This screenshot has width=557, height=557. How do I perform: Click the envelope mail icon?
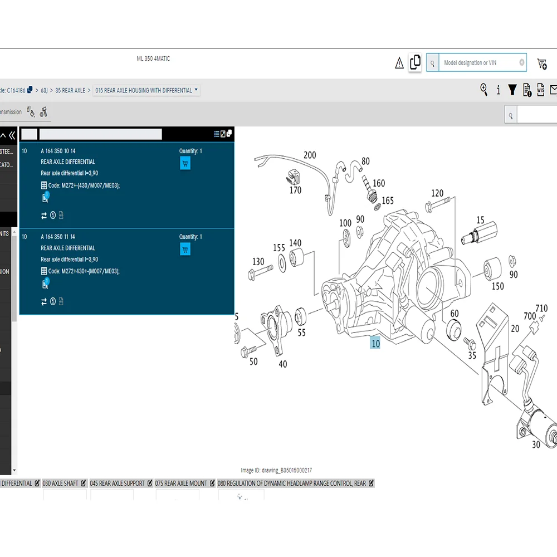(553, 90)
